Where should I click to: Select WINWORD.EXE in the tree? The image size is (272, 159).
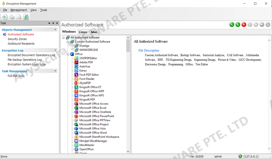click(88, 50)
